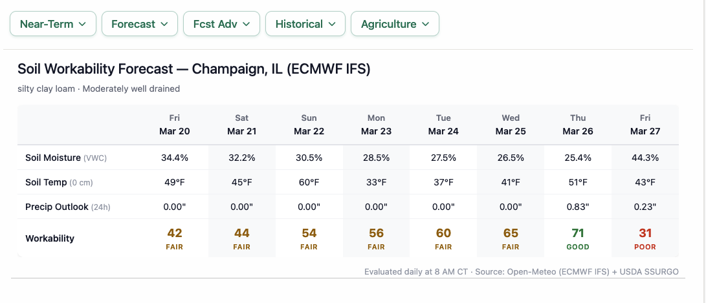706x303 pixels.
Task: Click the Soil Workability Forecast heading
Action: (x=193, y=69)
